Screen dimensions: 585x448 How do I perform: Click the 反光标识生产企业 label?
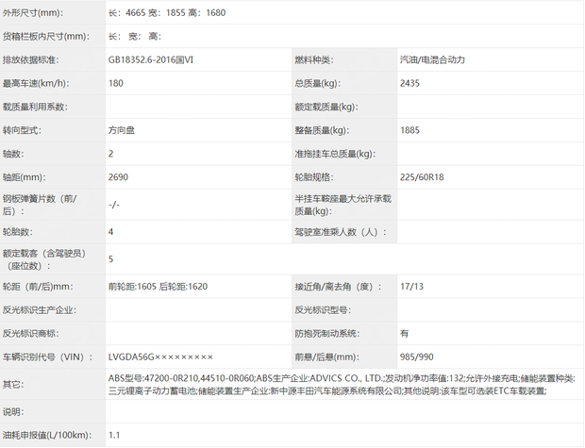(x=40, y=310)
